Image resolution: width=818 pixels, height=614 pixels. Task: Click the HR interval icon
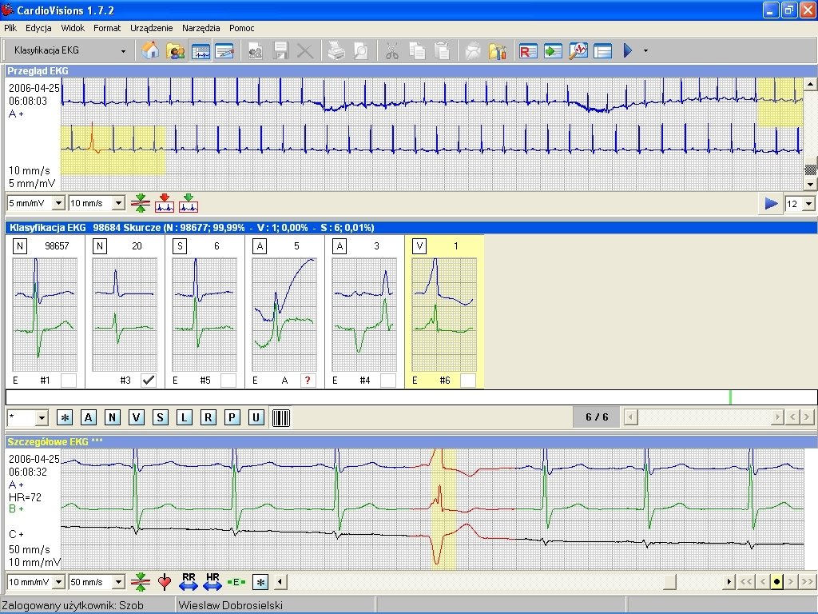coord(213,582)
